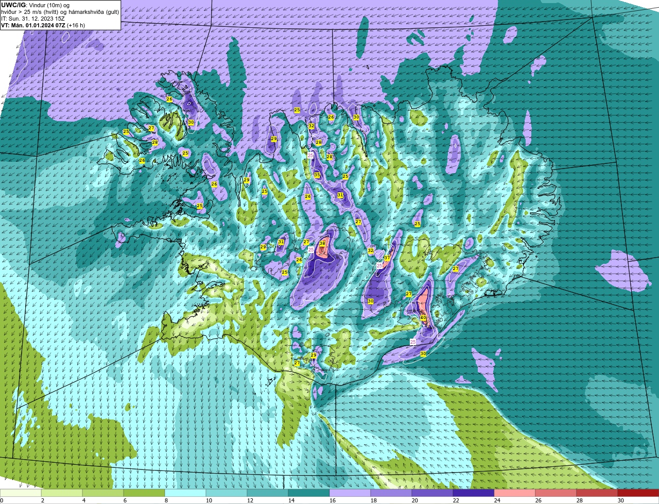Choose the 10–12 m/s light teal legend swatch
The width and height of the screenshot is (659, 504).
227,493
